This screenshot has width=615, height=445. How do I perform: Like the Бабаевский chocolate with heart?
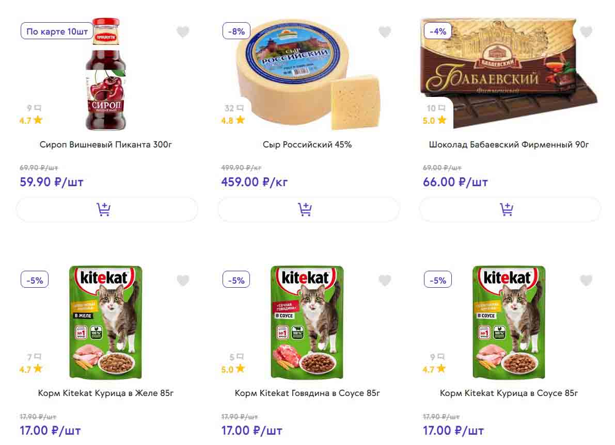pyautogui.click(x=586, y=32)
